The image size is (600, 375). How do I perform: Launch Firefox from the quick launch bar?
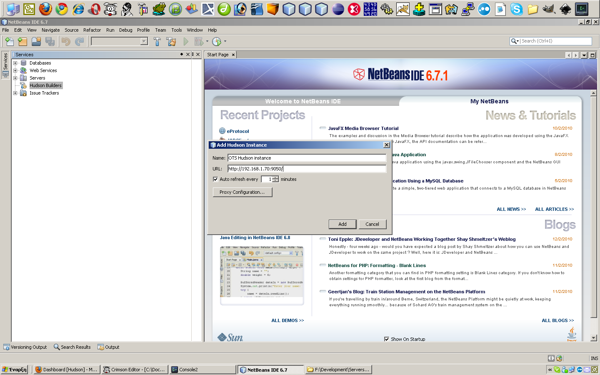[45, 9]
